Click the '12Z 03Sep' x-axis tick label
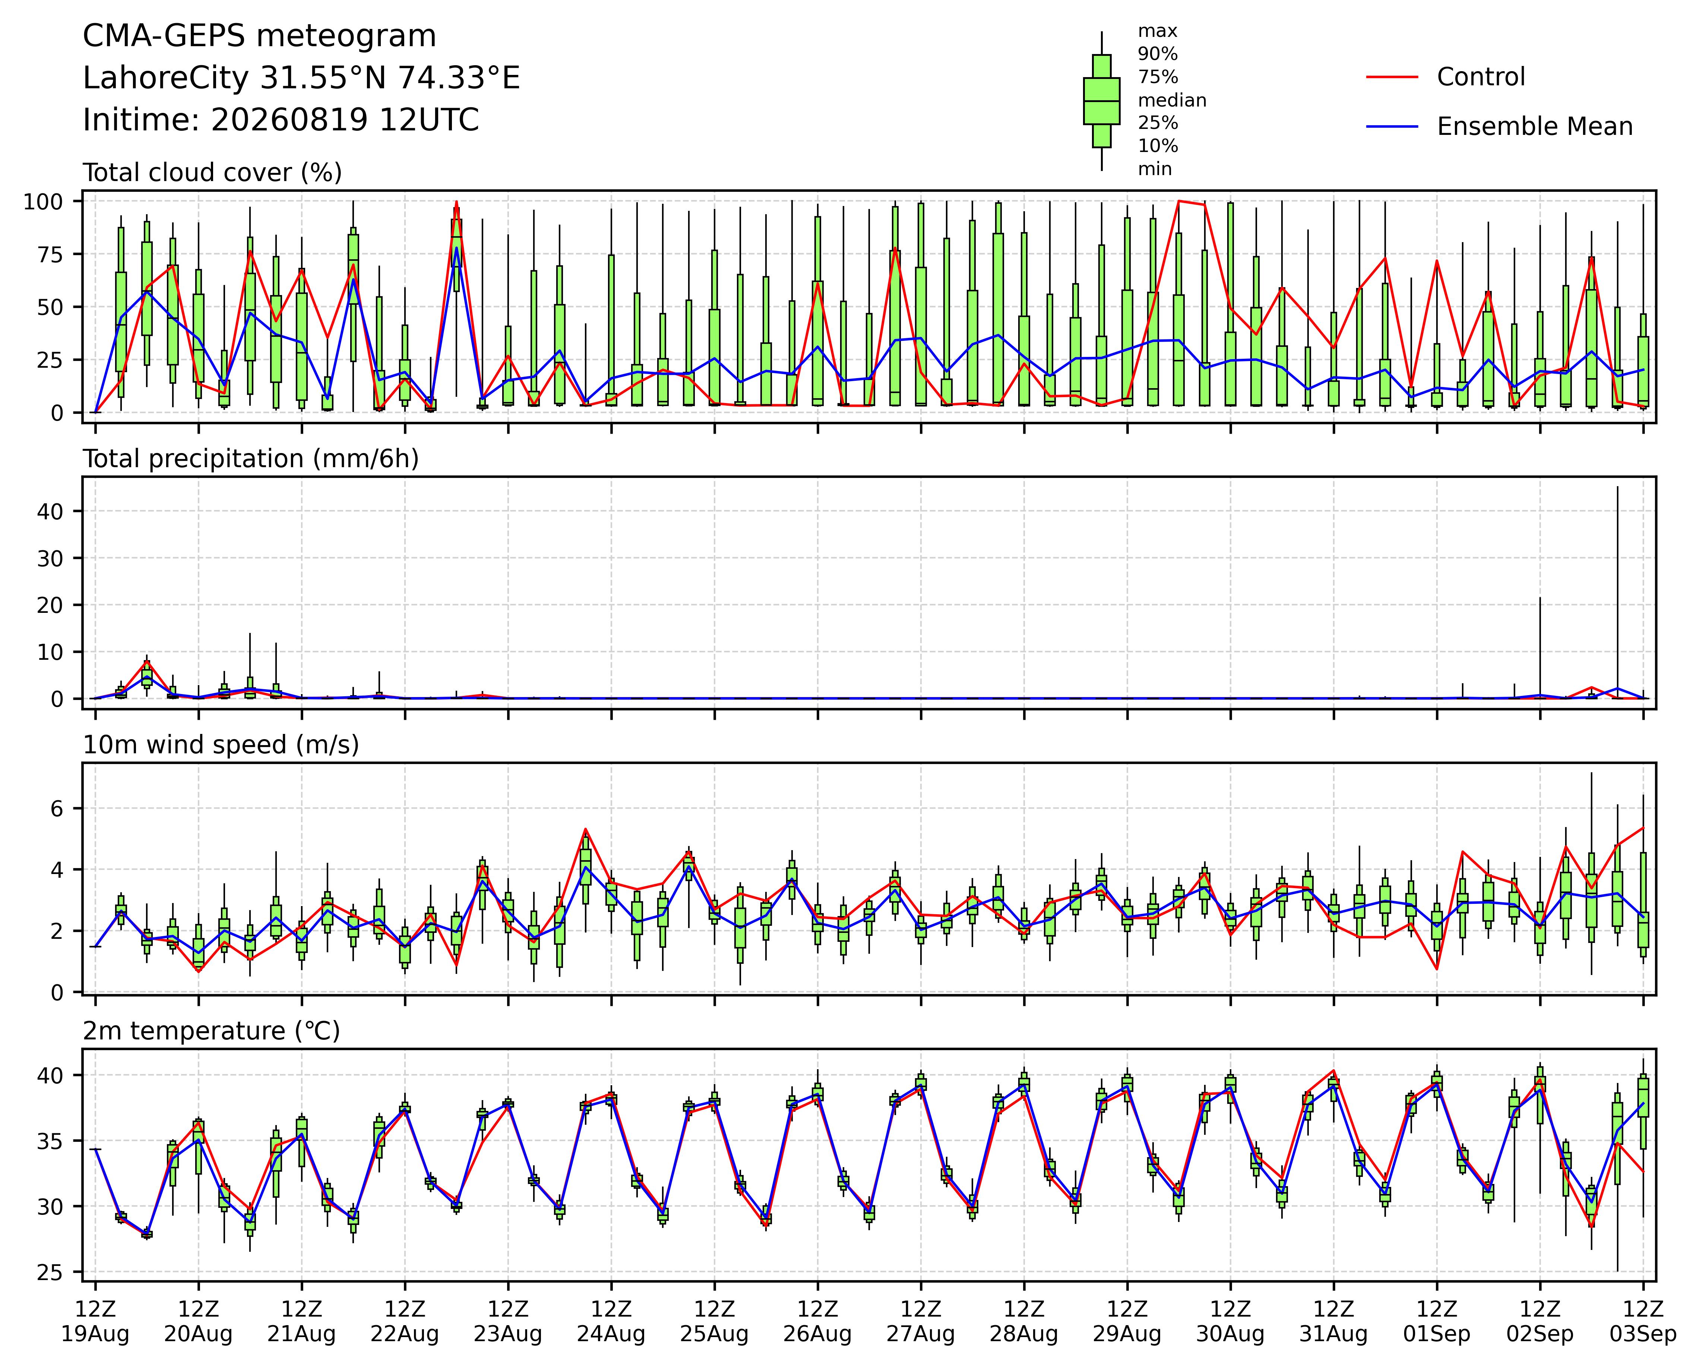 pos(1643,1321)
